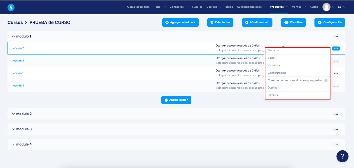
Task: Click help icon beside progressive access email
Action: (x=326, y=80)
